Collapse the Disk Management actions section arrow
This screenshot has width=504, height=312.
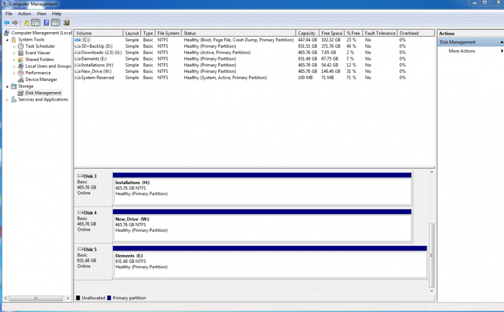tap(501, 42)
